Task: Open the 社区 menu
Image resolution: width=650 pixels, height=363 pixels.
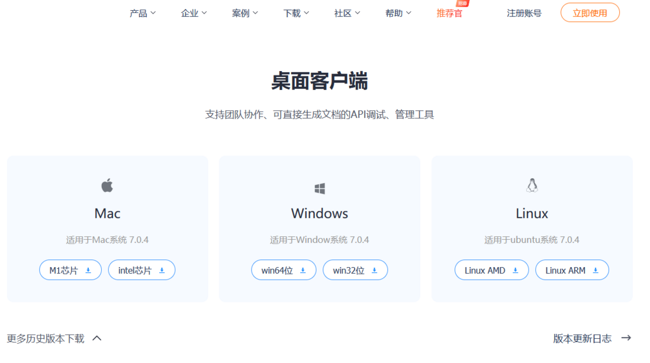Action: [x=346, y=12]
